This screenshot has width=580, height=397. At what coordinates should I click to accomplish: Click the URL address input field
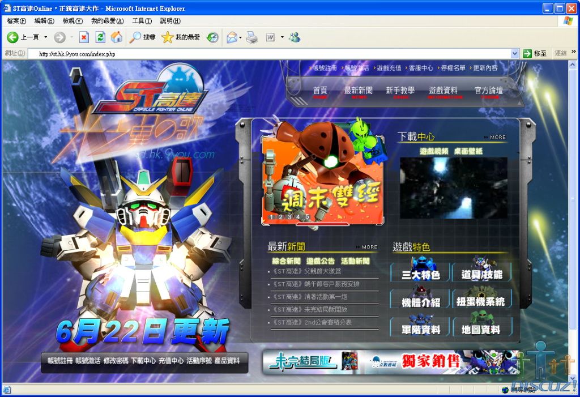tap(269, 54)
